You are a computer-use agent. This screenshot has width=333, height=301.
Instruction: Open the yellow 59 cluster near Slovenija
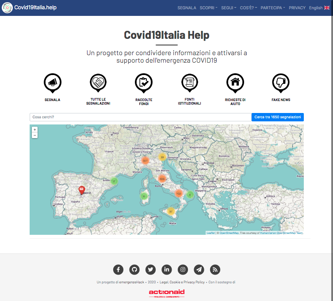click(162, 157)
